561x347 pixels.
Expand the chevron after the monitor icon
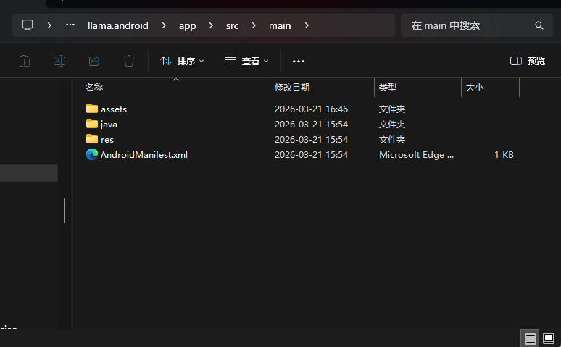[x=49, y=25]
